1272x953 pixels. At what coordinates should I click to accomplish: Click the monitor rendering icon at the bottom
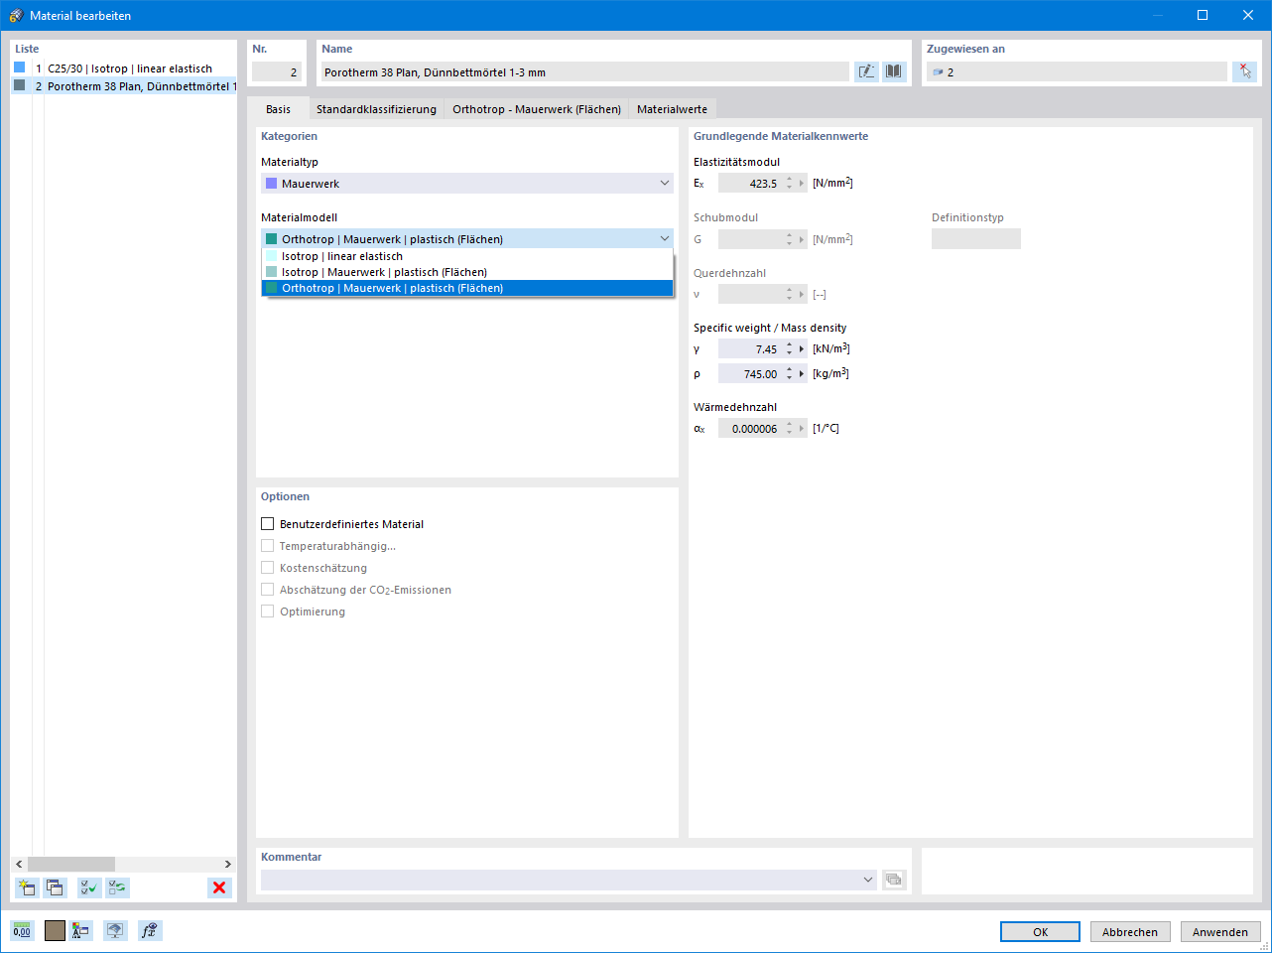click(116, 930)
